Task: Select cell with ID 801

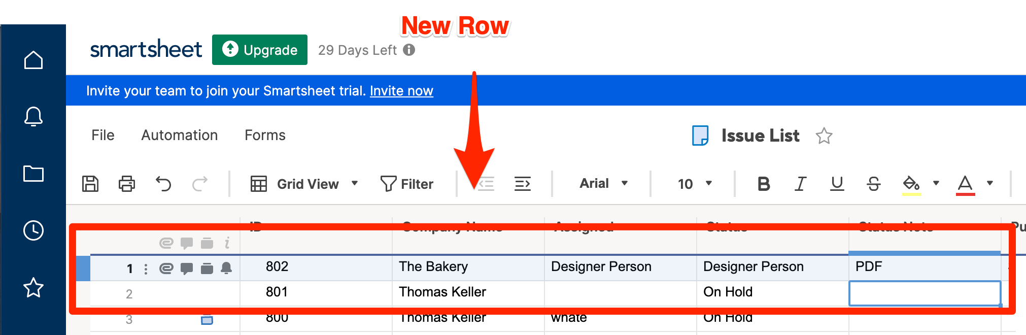Action: [x=316, y=293]
